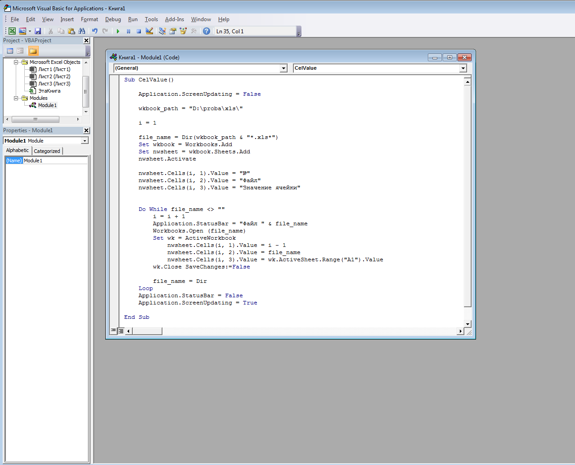Switch to the Alphabetic tab

pos(18,151)
